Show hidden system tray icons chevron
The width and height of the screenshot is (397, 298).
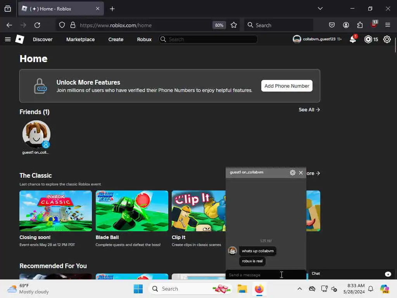coord(300,289)
